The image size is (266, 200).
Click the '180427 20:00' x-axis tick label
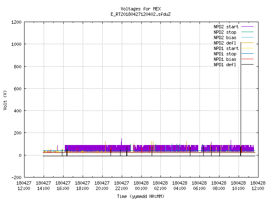[102, 186]
